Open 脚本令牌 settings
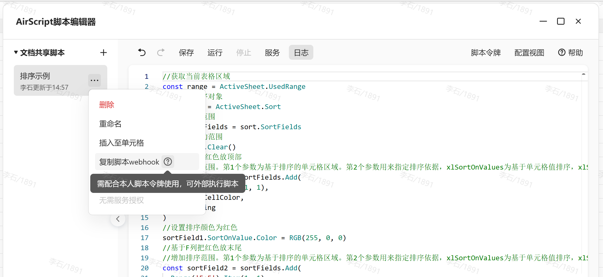The width and height of the screenshot is (603, 277). [486, 53]
